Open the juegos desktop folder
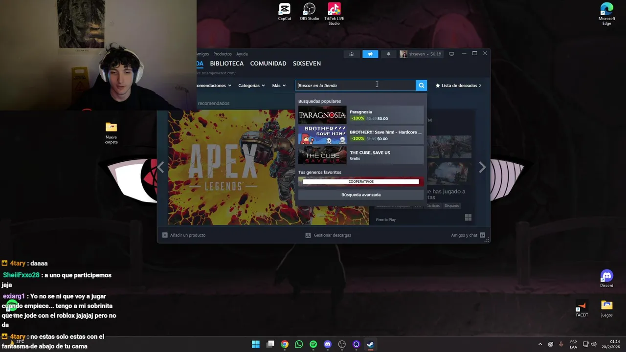 click(x=607, y=309)
